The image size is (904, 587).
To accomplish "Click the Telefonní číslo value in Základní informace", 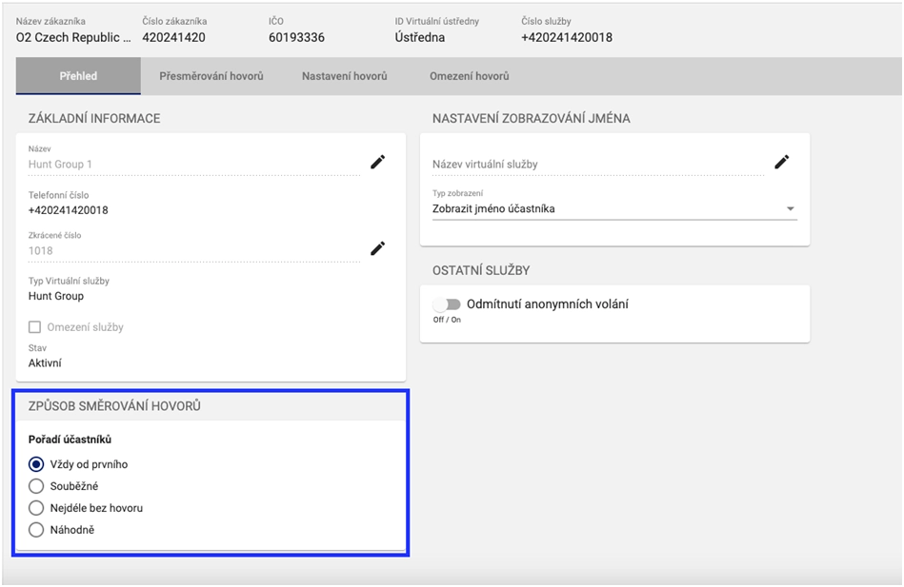I will (69, 210).
